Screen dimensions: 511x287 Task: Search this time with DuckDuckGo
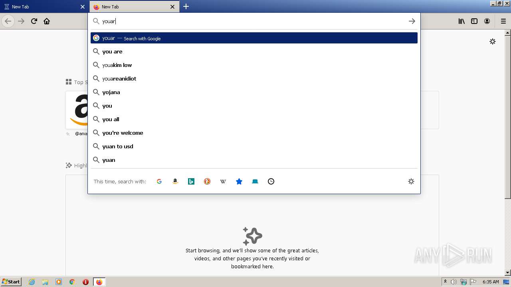coord(207,181)
